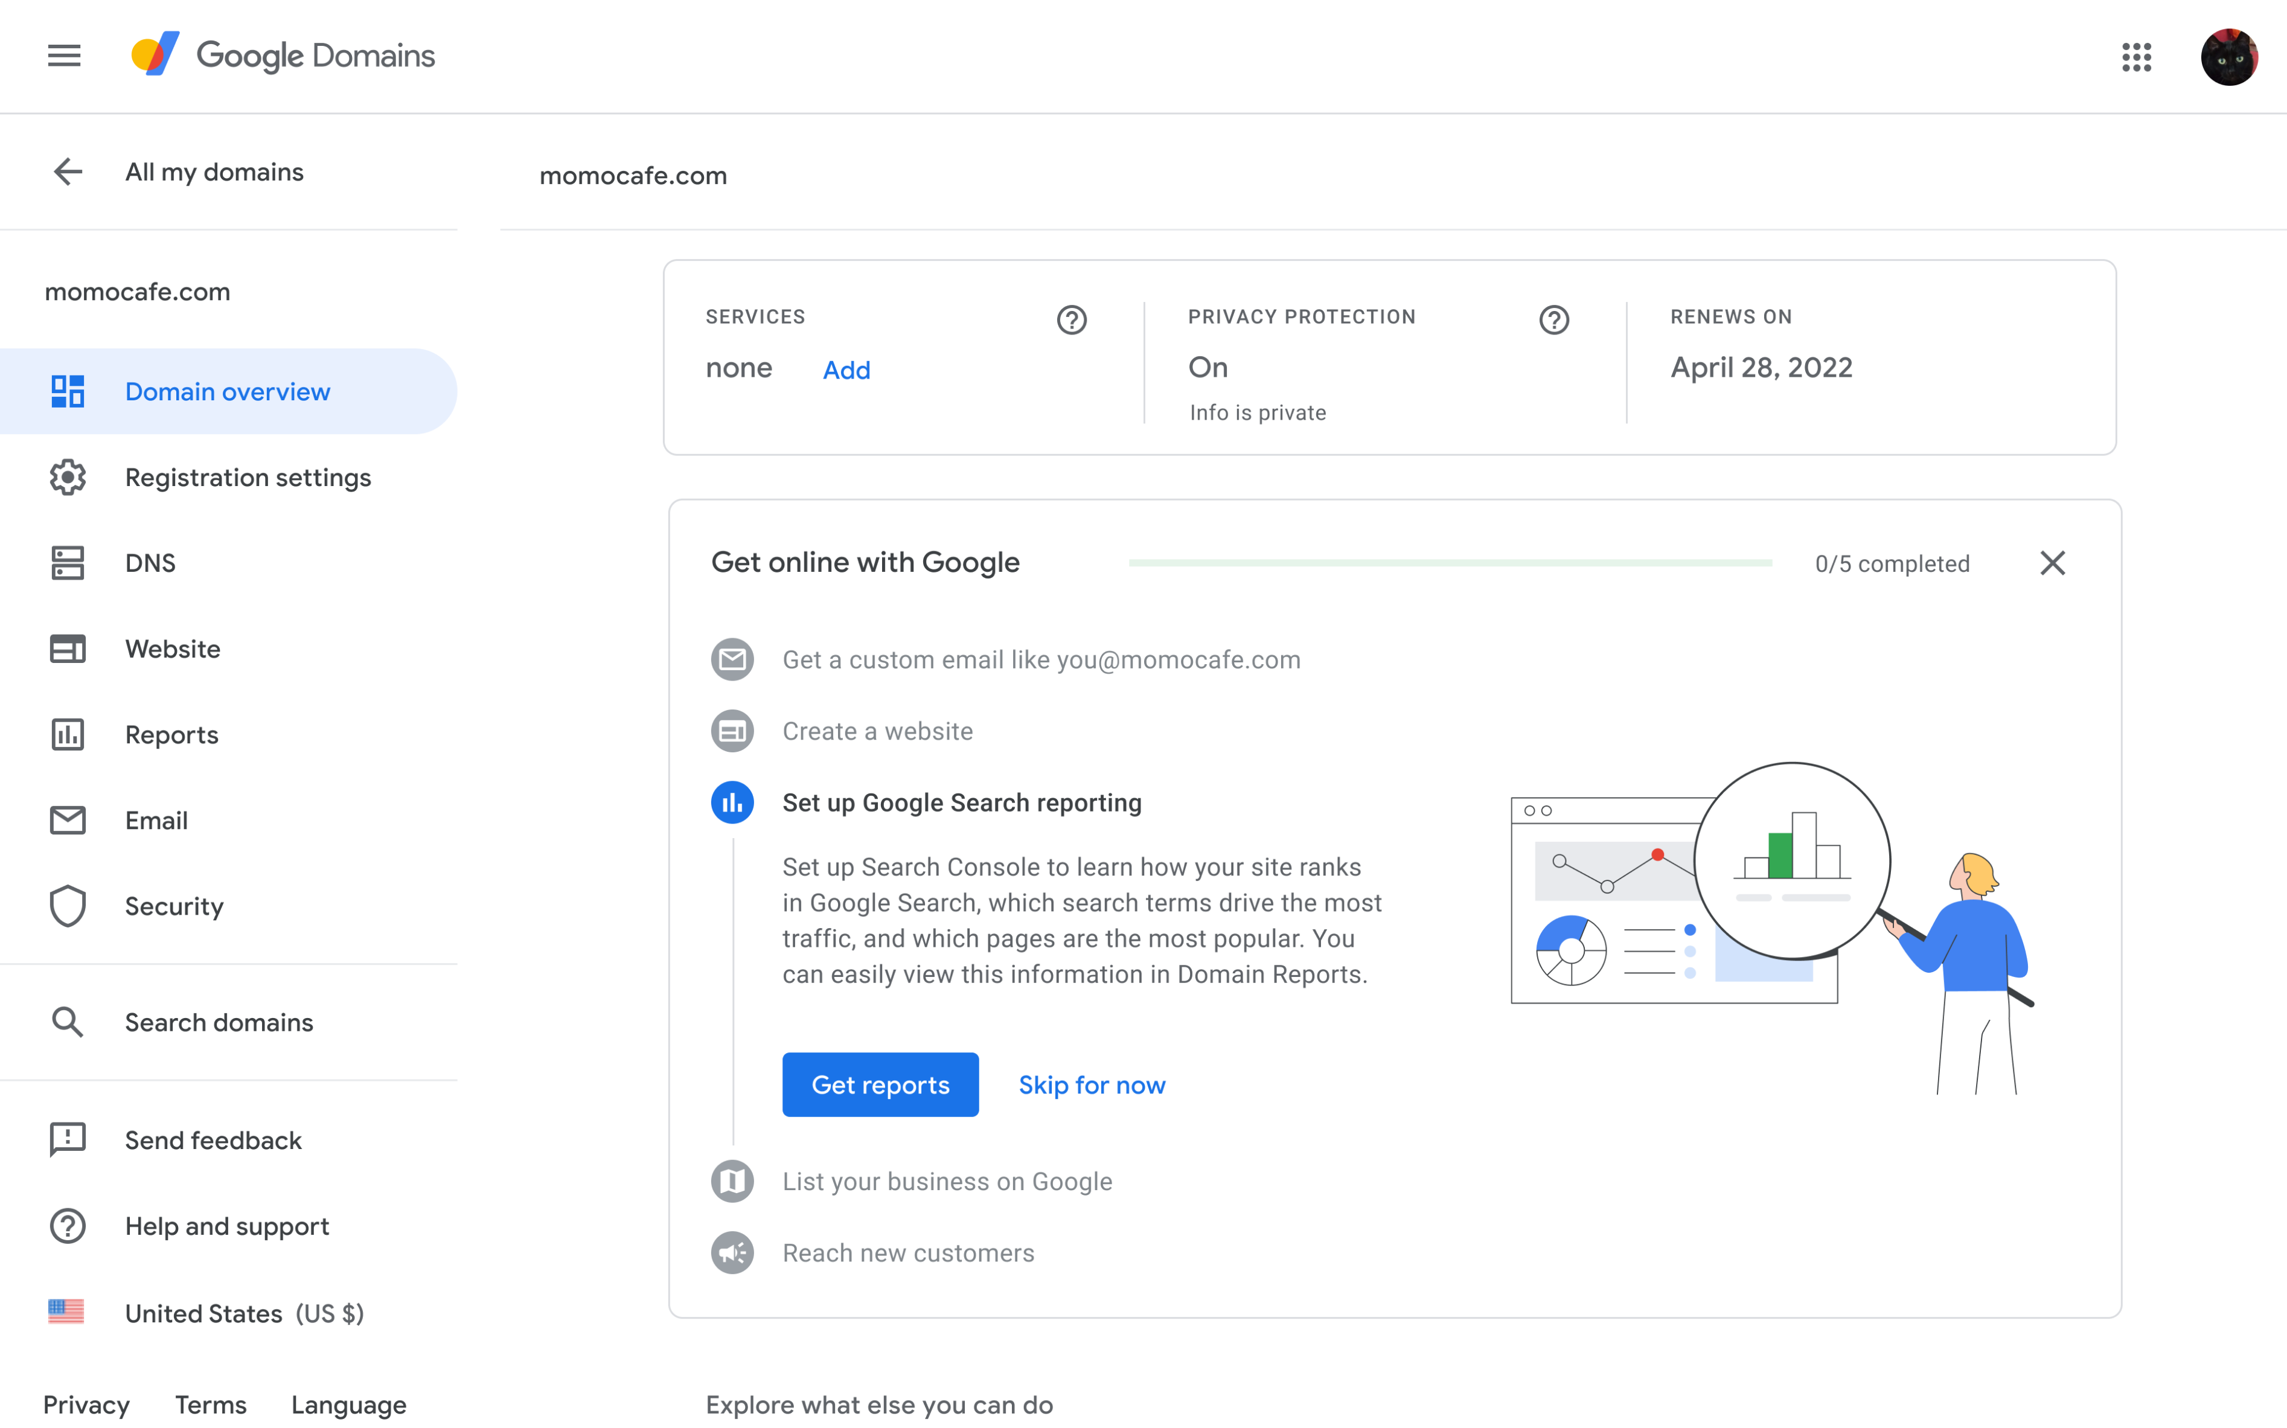Screen dimensions: 2287x1428
Task: Click the Create a website step icon
Action: tap(733, 731)
